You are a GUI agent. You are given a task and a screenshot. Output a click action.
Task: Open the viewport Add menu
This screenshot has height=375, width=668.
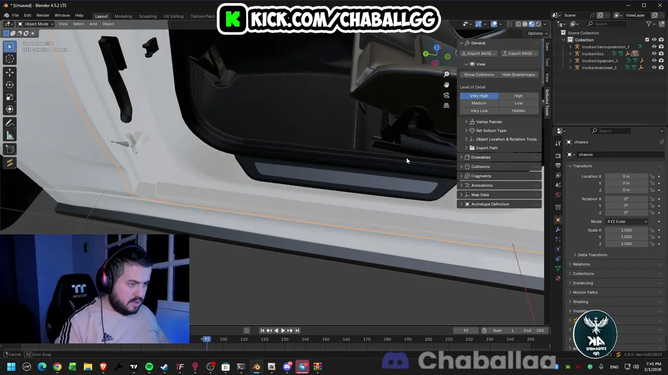click(93, 24)
